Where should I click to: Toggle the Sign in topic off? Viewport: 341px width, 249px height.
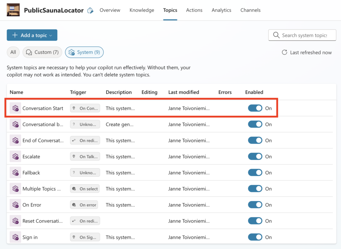click(255, 237)
